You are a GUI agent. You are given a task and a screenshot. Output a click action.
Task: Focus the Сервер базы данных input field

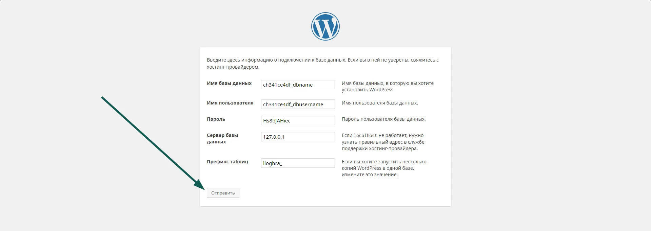coord(298,137)
